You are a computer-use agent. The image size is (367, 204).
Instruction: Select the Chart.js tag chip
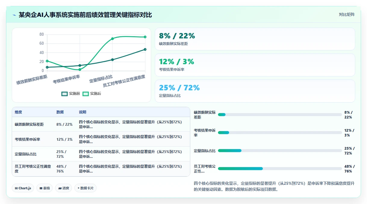click(23, 188)
